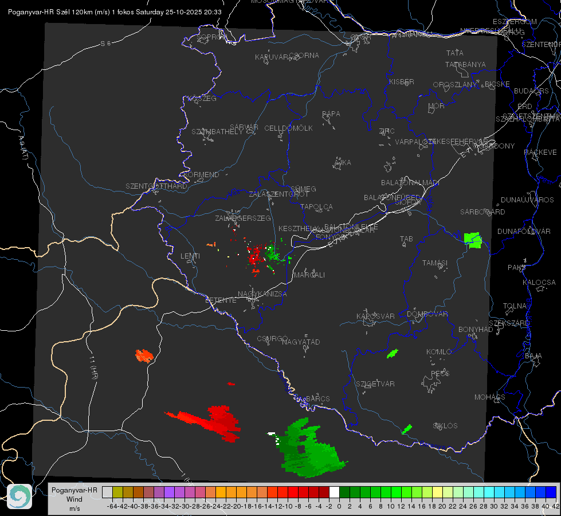Screen dimensions: 561x516
Task: Select the PECS city label
Action: (x=440, y=373)
